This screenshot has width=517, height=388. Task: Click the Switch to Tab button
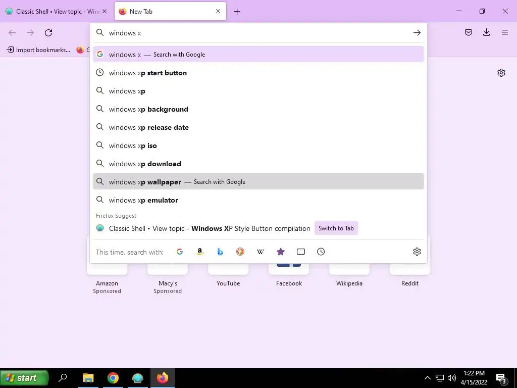click(336, 228)
